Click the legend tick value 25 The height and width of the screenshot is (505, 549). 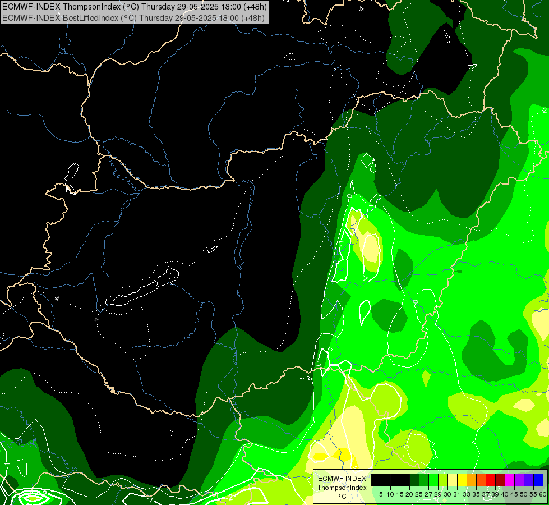click(419, 494)
